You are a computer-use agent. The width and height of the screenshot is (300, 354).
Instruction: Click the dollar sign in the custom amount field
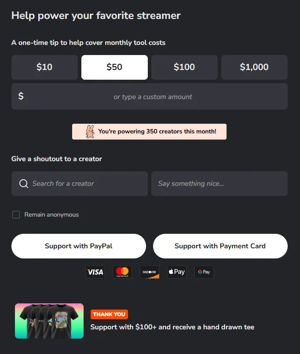point(20,96)
